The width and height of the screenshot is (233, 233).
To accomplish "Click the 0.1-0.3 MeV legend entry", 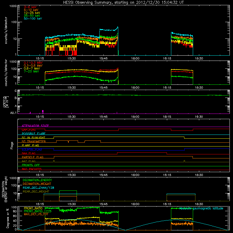I will pyautogui.click(x=33, y=63).
